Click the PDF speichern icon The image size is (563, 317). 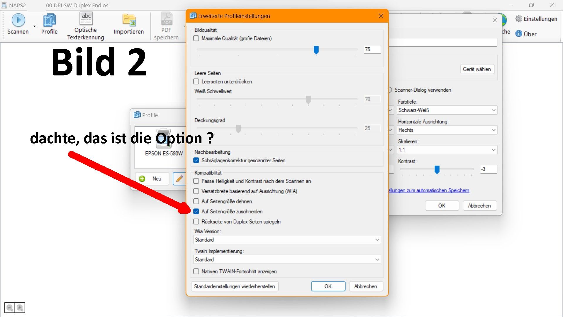click(167, 19)
